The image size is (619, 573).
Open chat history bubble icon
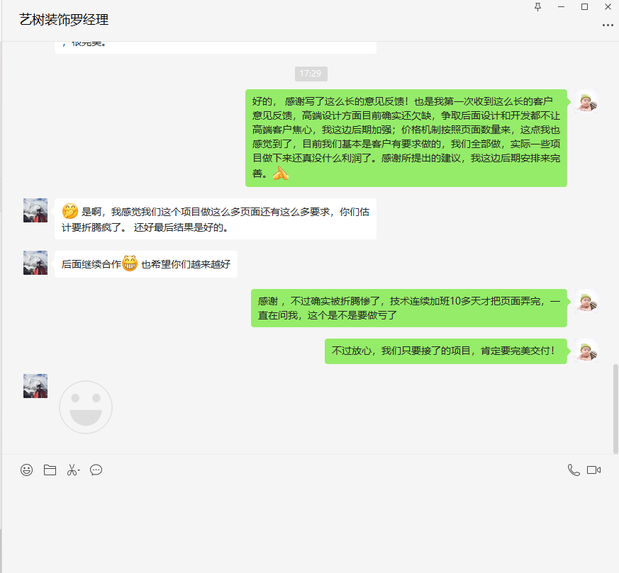(x=96, y=470)
